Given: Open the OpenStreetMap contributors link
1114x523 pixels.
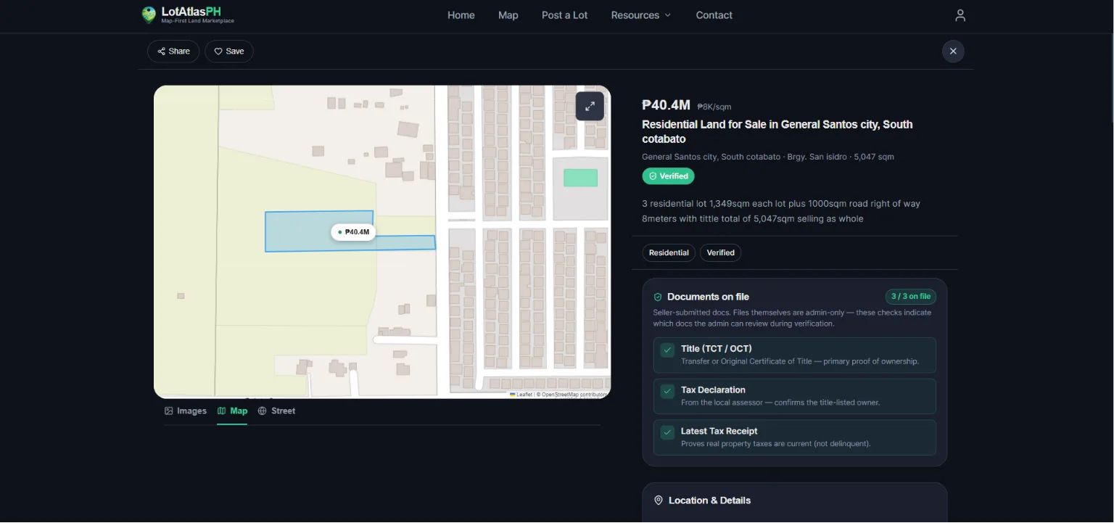Looking at the screenshot, I should [x=574, y=395].
